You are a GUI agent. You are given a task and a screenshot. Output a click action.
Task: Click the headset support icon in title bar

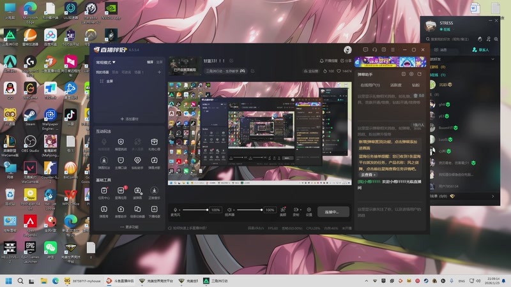click(374, 50)
